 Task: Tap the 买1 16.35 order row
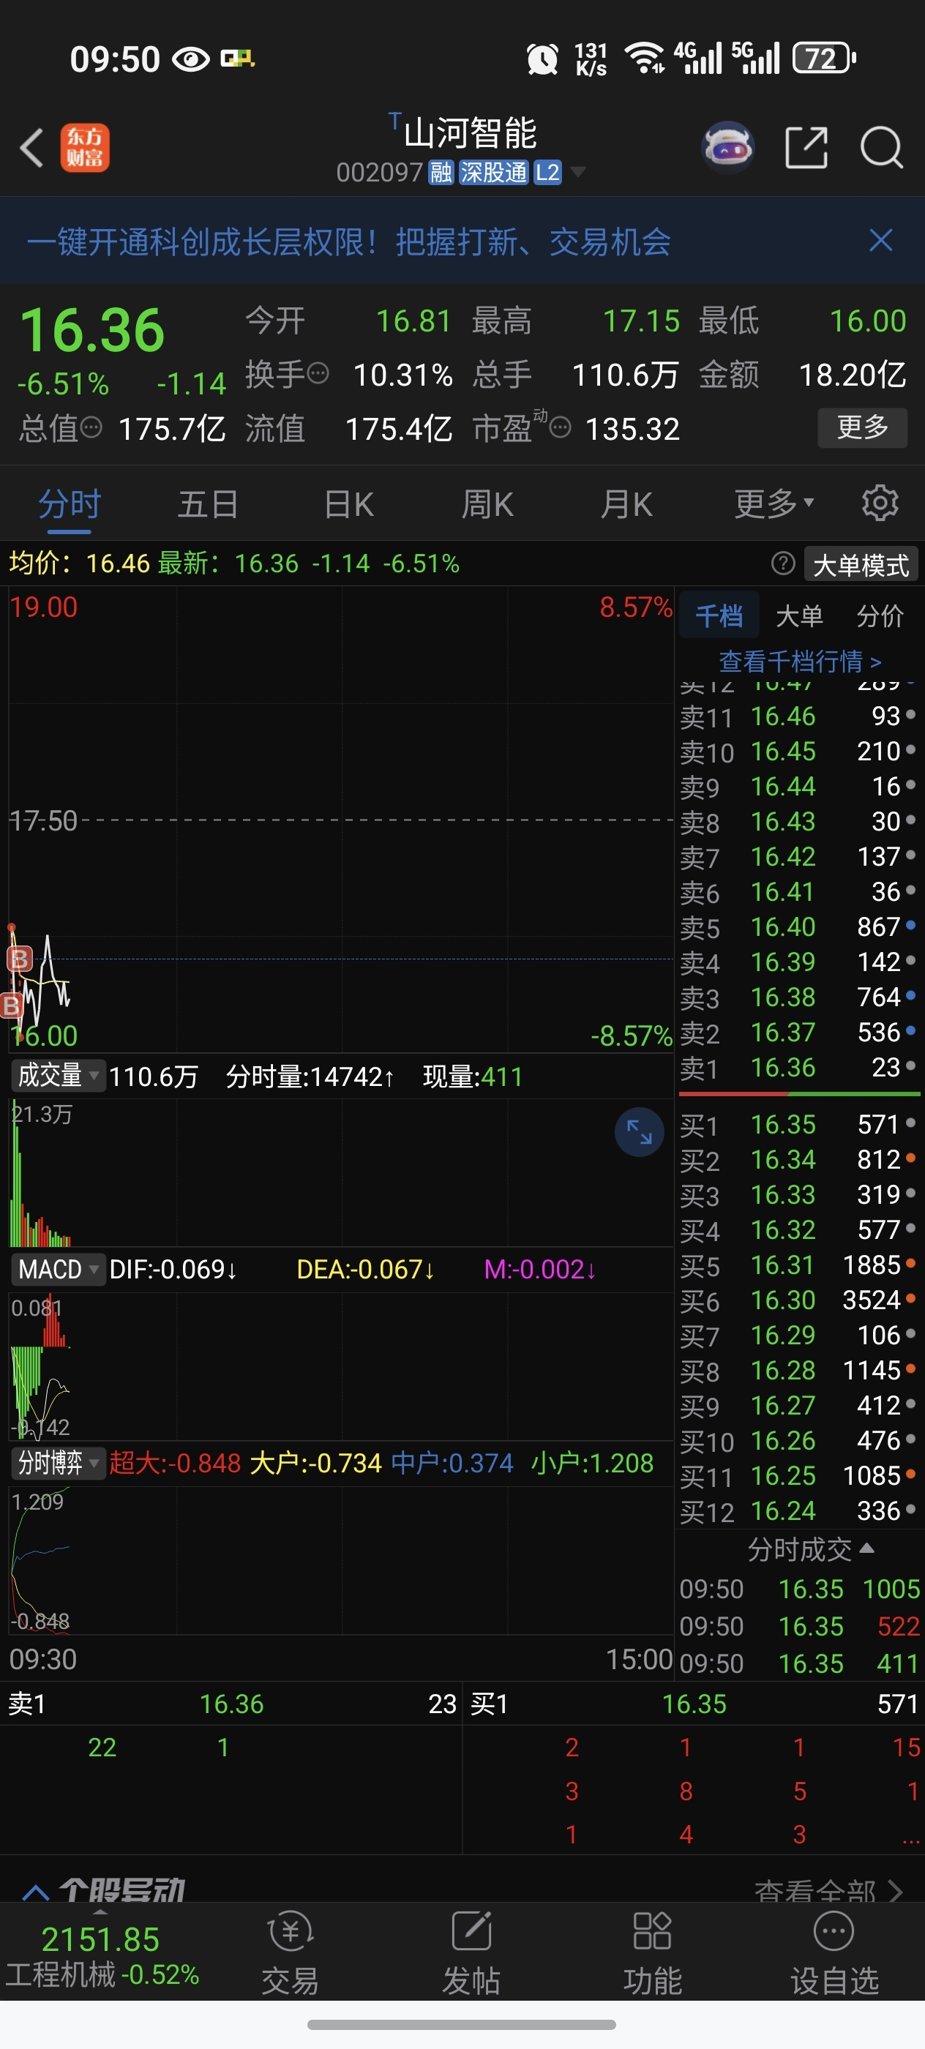coord(798,1125)
